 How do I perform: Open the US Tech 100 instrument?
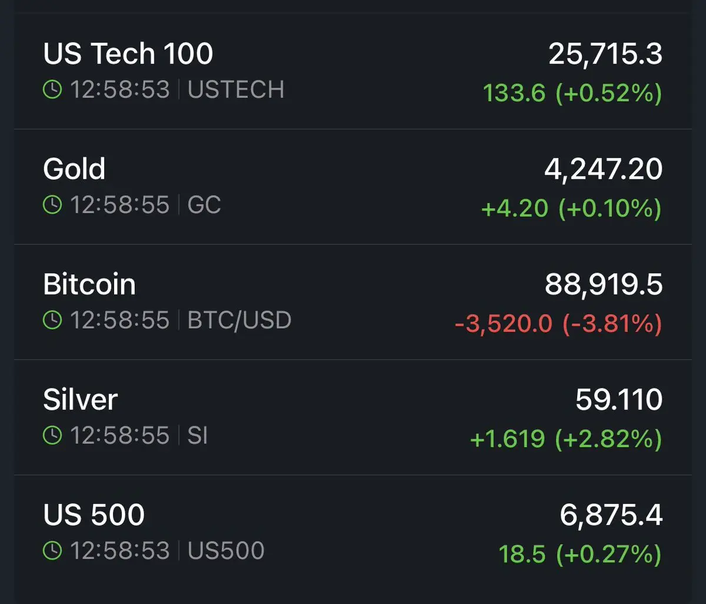tap(128, 54)
